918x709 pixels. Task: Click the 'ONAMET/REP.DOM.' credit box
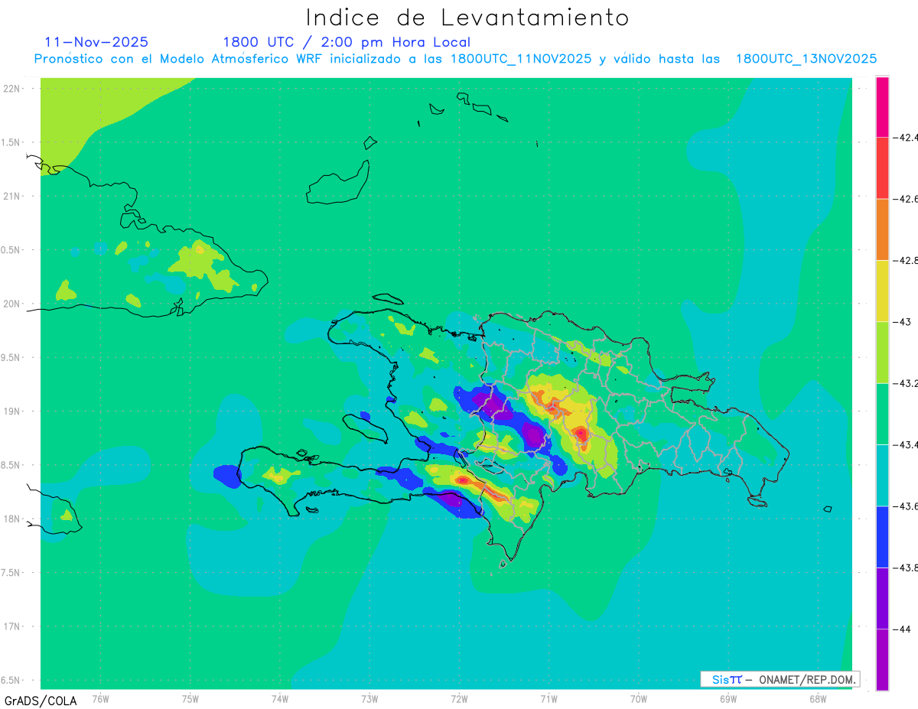780,679
